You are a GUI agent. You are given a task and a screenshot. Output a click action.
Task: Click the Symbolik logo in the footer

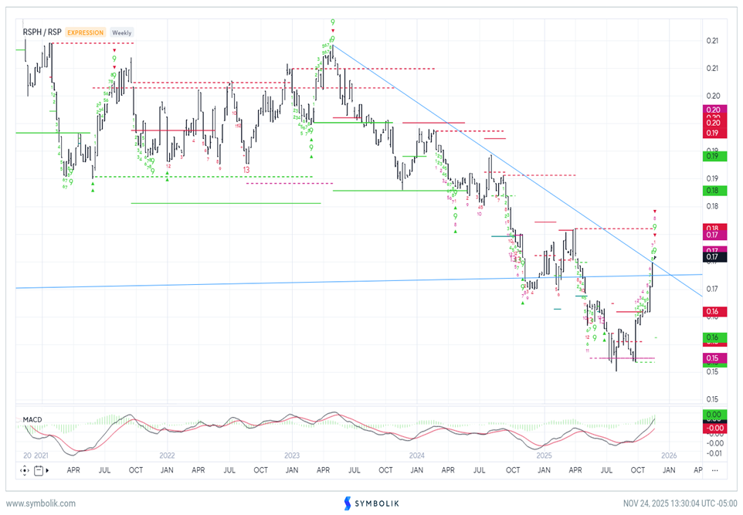tap(371, 503)
